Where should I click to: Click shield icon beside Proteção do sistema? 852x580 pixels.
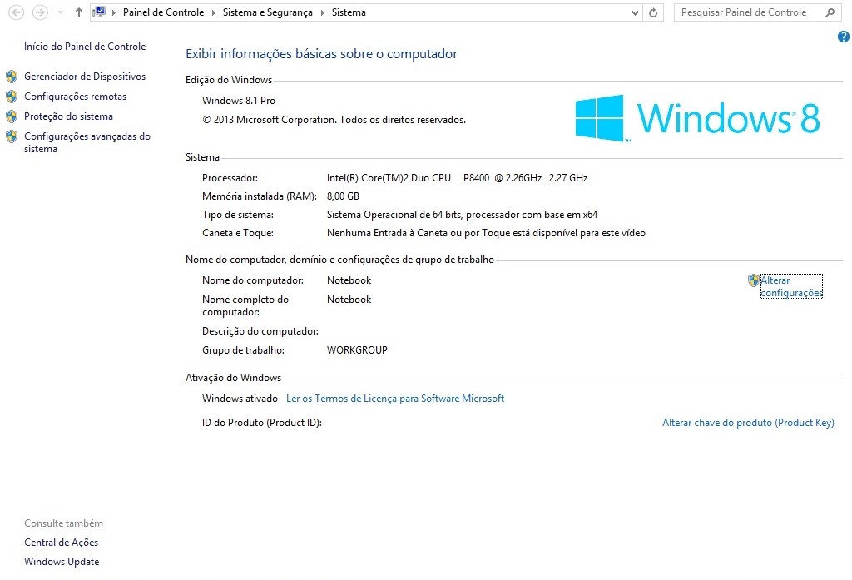click(x=12, y=116)
